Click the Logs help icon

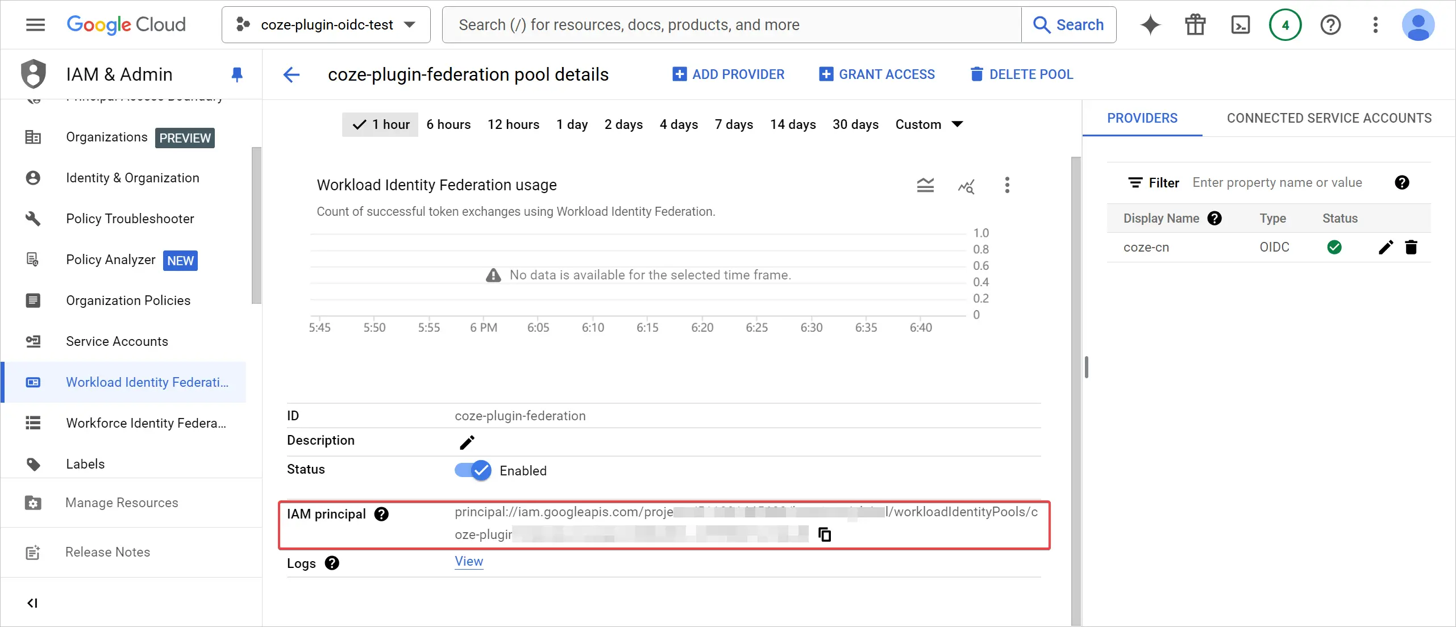[332, 563]
